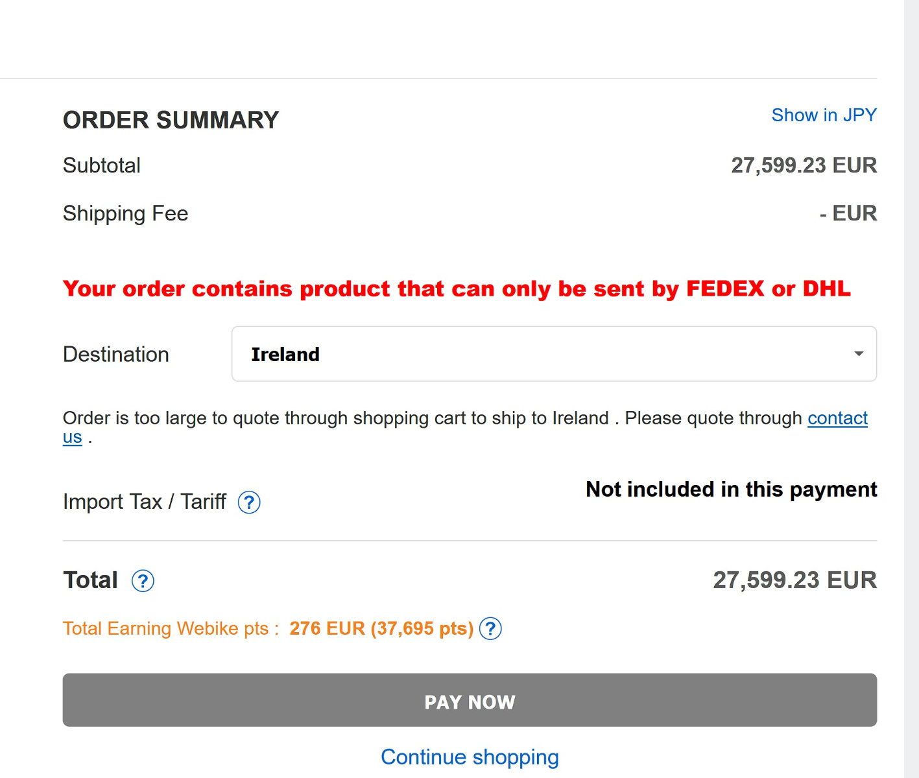Click the vertical scrollbar on the right
919x778 pixels.
click(x=911, y=389)
